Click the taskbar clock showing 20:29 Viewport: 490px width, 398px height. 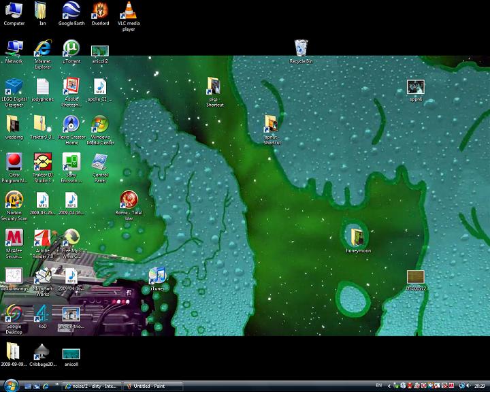tap(480, 386)
